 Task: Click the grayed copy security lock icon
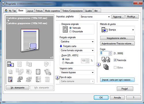pos(48,72)
